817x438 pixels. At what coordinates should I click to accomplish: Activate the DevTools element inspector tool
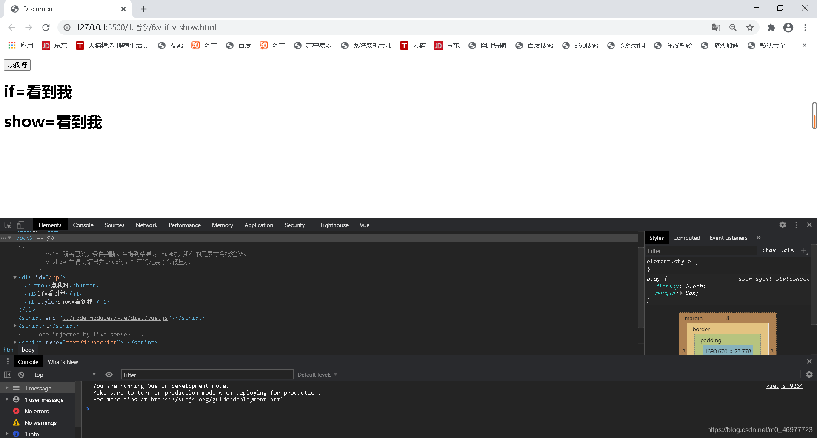[x=8, y=225]
